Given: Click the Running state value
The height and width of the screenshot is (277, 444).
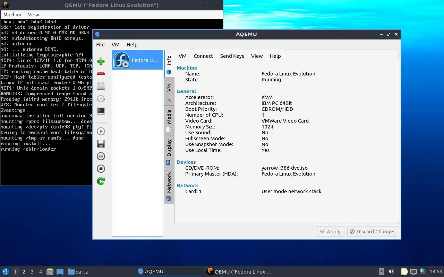Looking at the screenshot, I should 271,80.
